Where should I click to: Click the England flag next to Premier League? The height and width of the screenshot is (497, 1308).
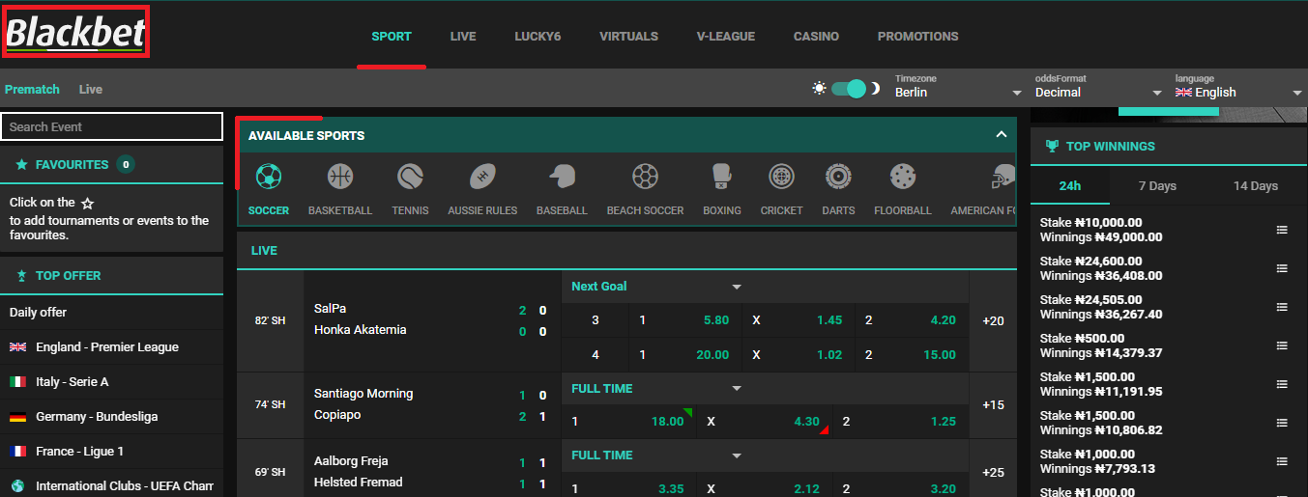coord(17,347)
